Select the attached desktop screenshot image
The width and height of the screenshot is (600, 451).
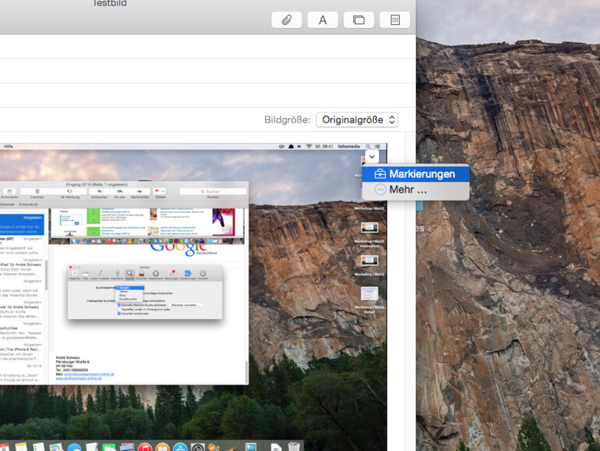pos(193,297)
